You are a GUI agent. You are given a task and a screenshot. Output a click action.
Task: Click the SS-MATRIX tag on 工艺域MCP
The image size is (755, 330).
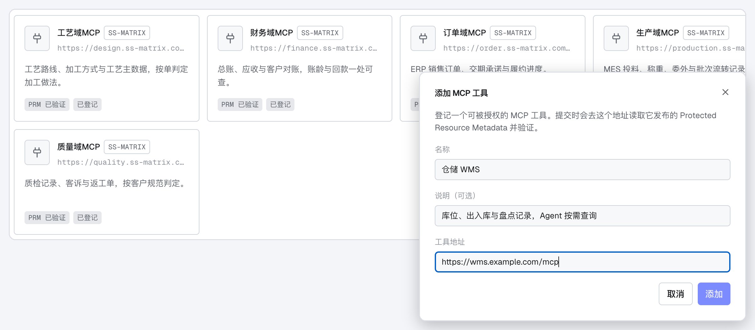(x=127, y=33)
